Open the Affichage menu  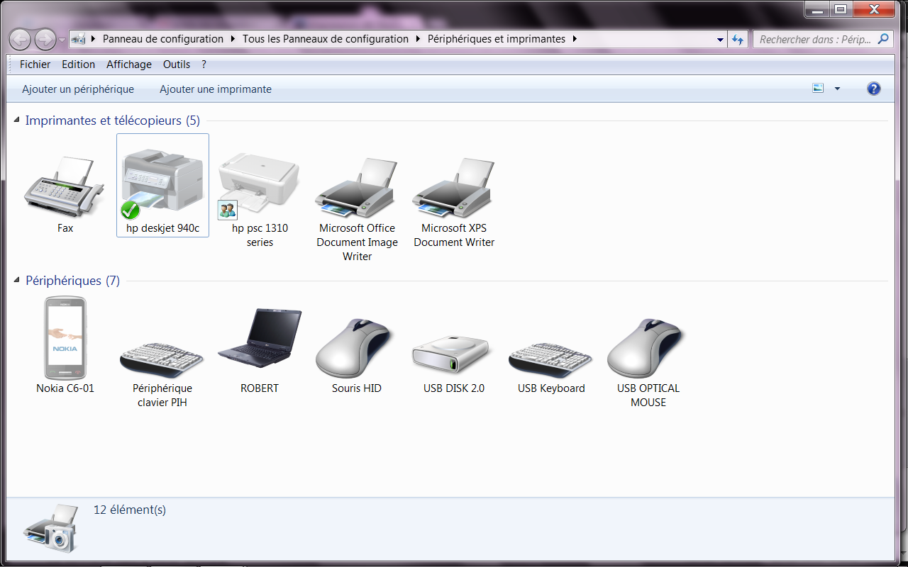129,64
